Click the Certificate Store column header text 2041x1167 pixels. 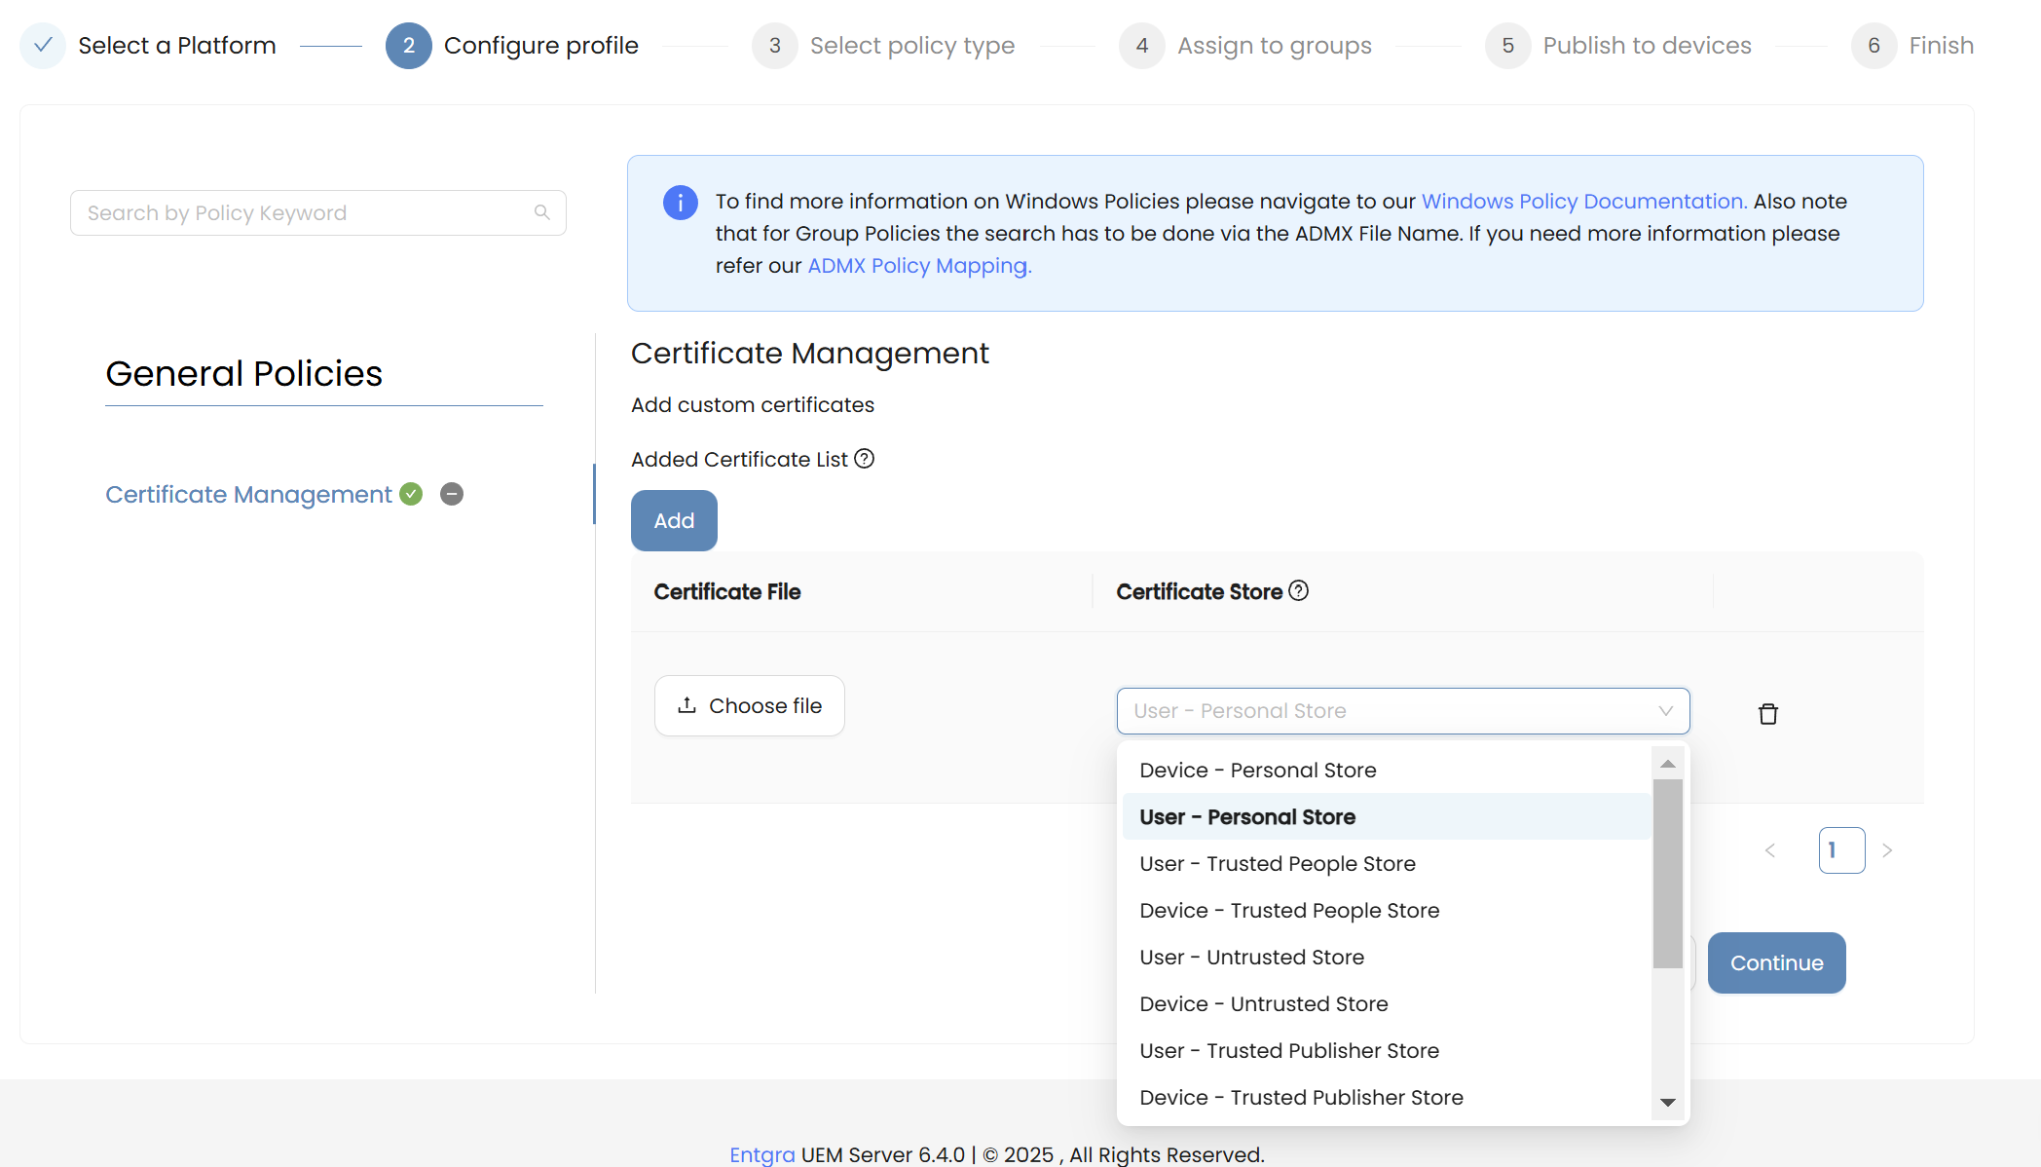tap(1200, 591)
